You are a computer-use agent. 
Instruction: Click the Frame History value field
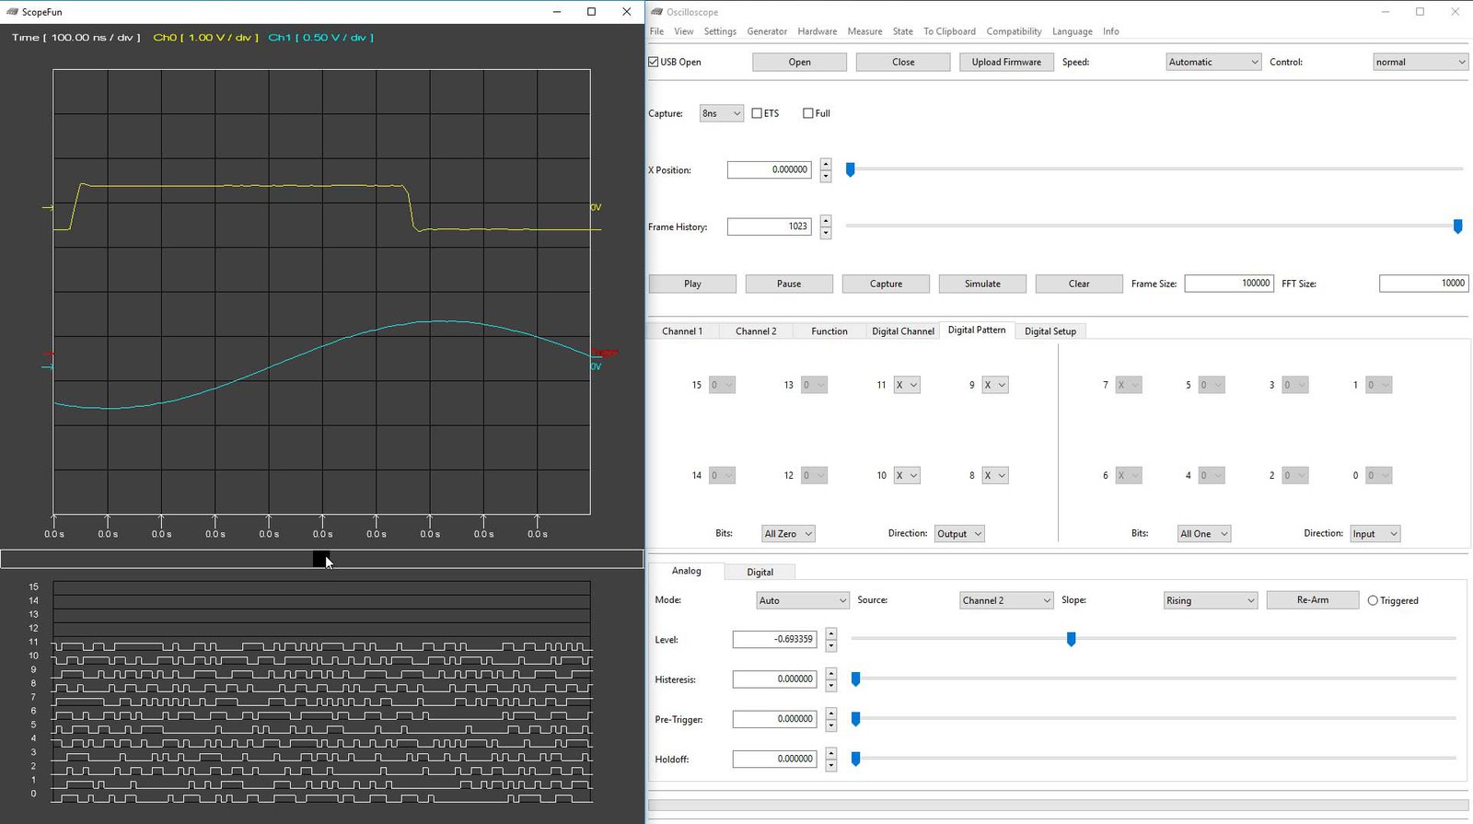point(770,226)
